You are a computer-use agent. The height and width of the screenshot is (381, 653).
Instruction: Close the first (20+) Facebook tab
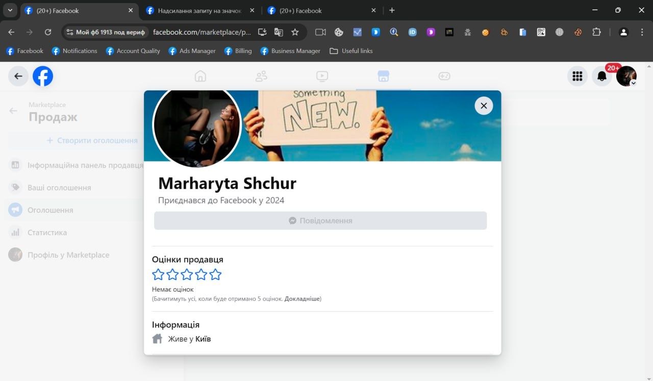point(131,10)
